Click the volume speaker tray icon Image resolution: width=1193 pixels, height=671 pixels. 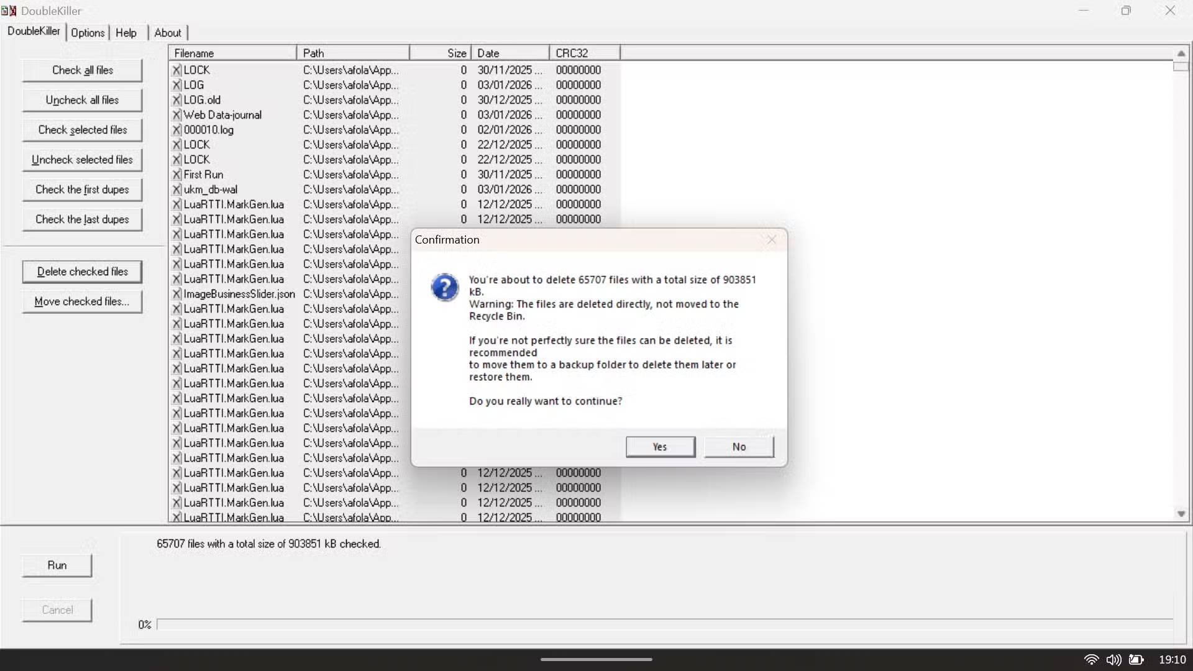click(x=1113, y=659)
